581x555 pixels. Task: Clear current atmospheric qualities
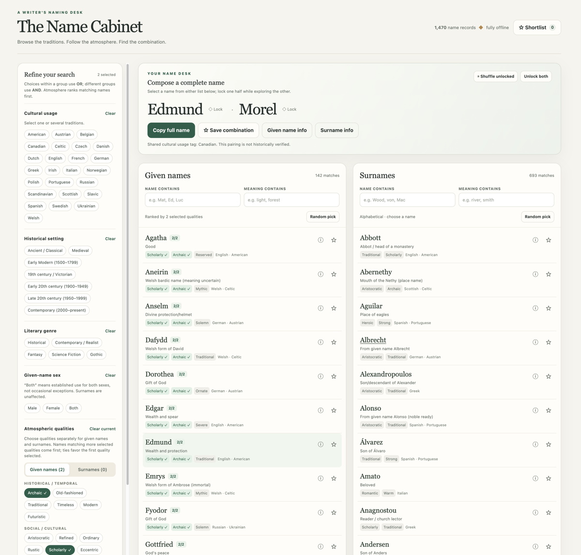[103, 429]
